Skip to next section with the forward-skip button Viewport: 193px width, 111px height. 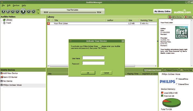(33, 11)
